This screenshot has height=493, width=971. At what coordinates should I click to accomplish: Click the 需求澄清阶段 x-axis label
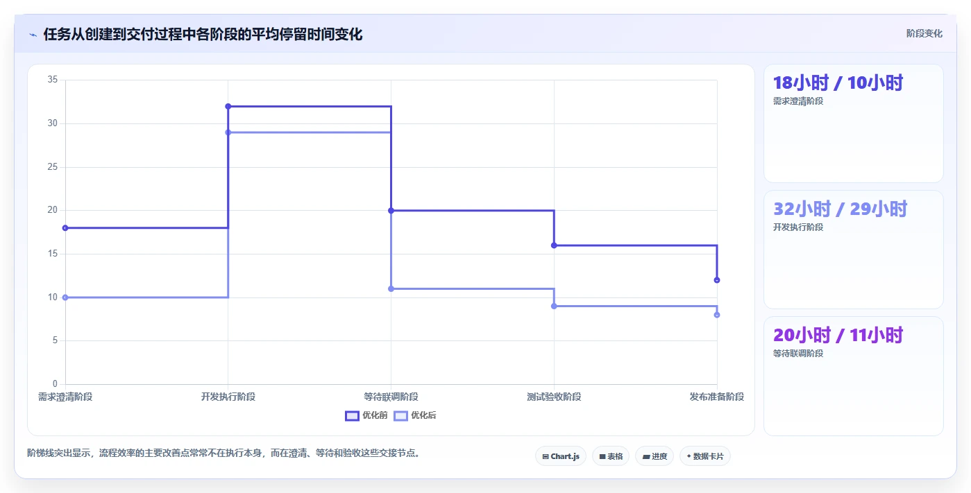click(x=65, y=397)
